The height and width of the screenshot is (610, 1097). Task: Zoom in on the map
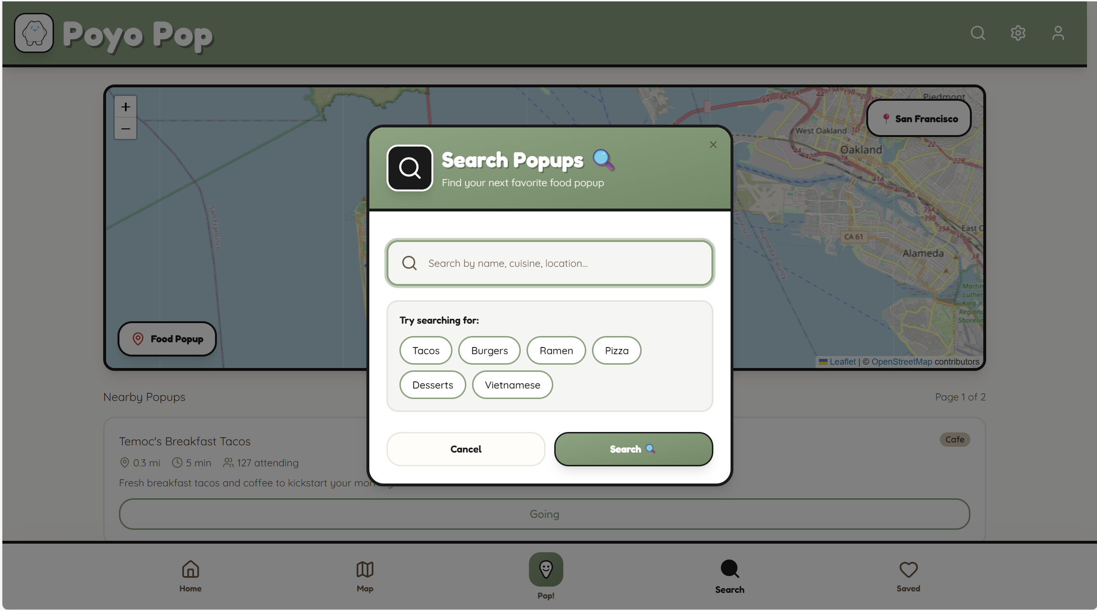125,107
